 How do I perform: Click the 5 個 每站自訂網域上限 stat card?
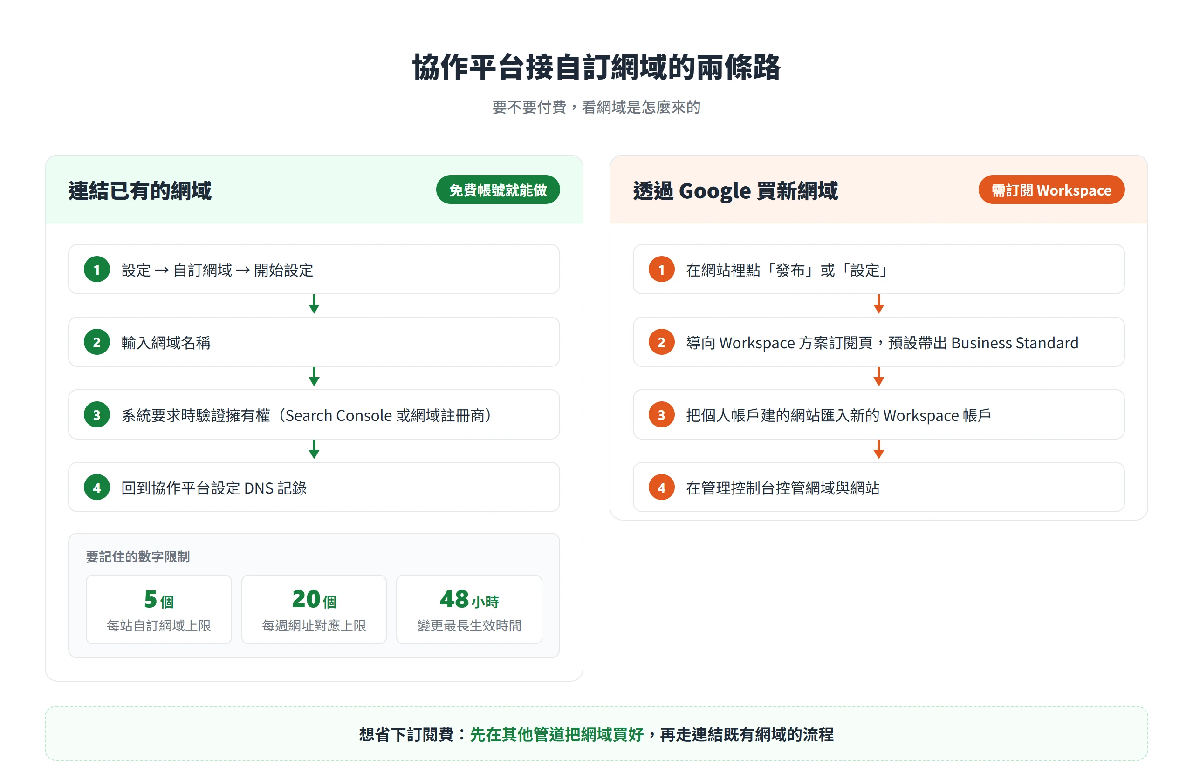[159, 609]
